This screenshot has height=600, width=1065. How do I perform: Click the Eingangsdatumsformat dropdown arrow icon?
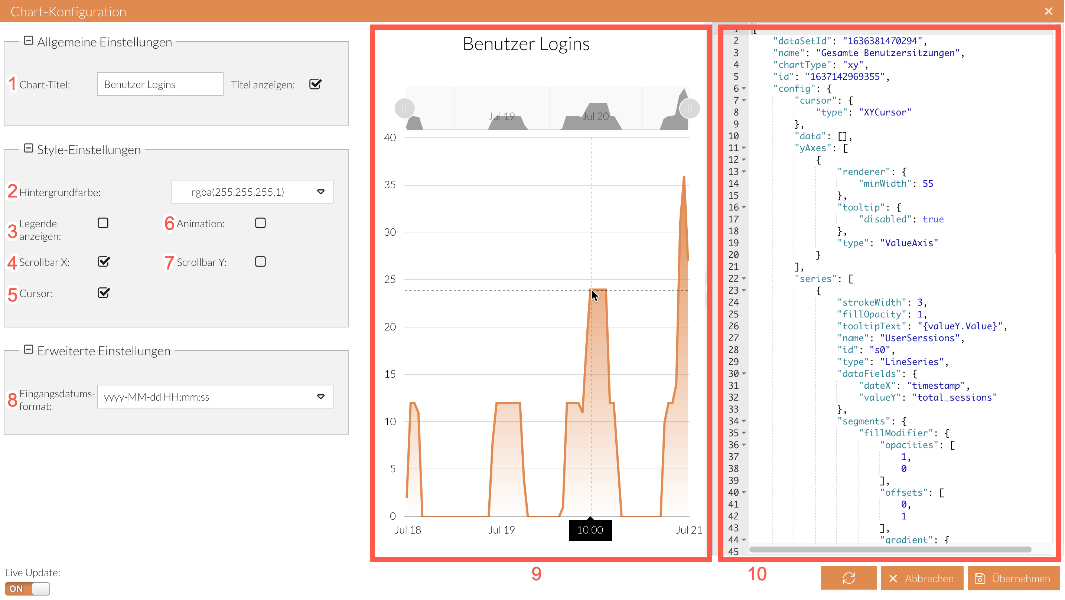click(x=321, y=397)
